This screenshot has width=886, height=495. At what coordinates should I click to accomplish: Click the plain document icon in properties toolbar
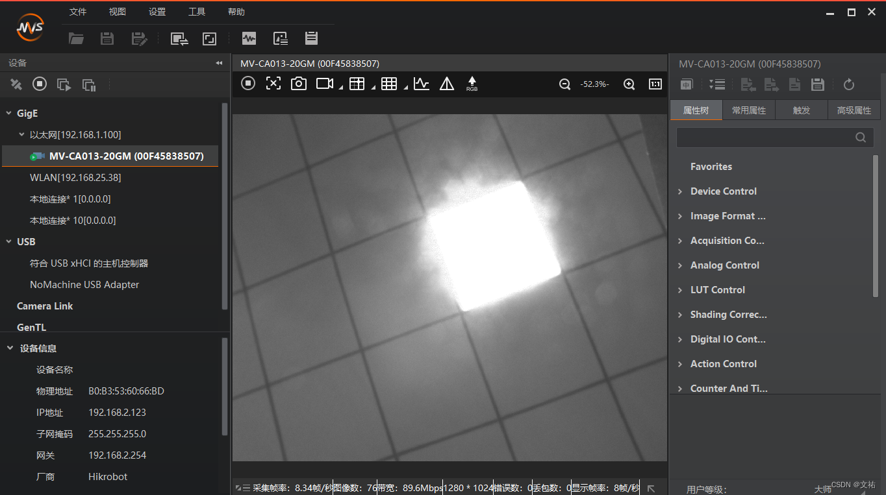[x=794, y=84]
